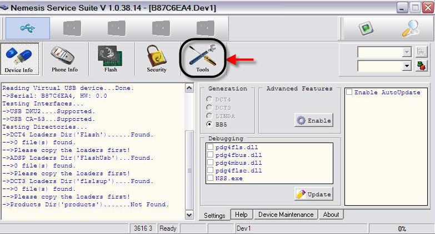Switch to the Device Maintenance tab
The height and width of the screenshot is (234, 435).
coord(286,215)
